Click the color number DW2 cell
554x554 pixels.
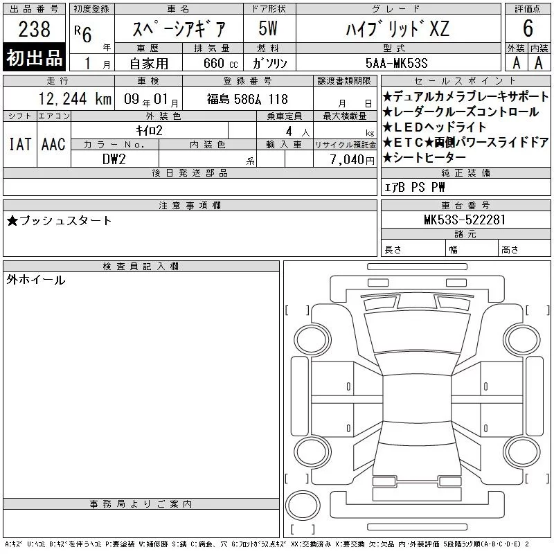pos(114,159)
